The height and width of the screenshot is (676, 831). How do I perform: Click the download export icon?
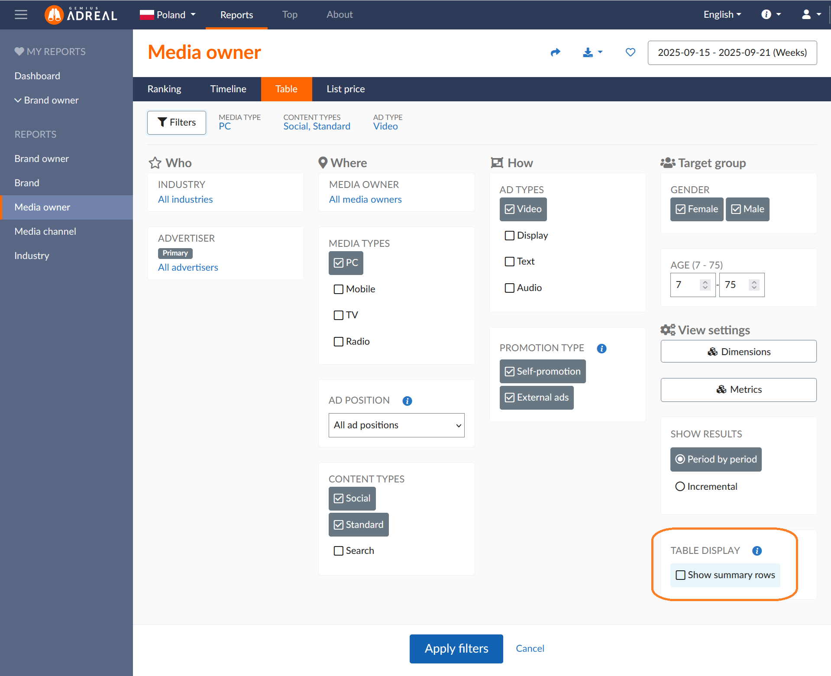point(588,52)
